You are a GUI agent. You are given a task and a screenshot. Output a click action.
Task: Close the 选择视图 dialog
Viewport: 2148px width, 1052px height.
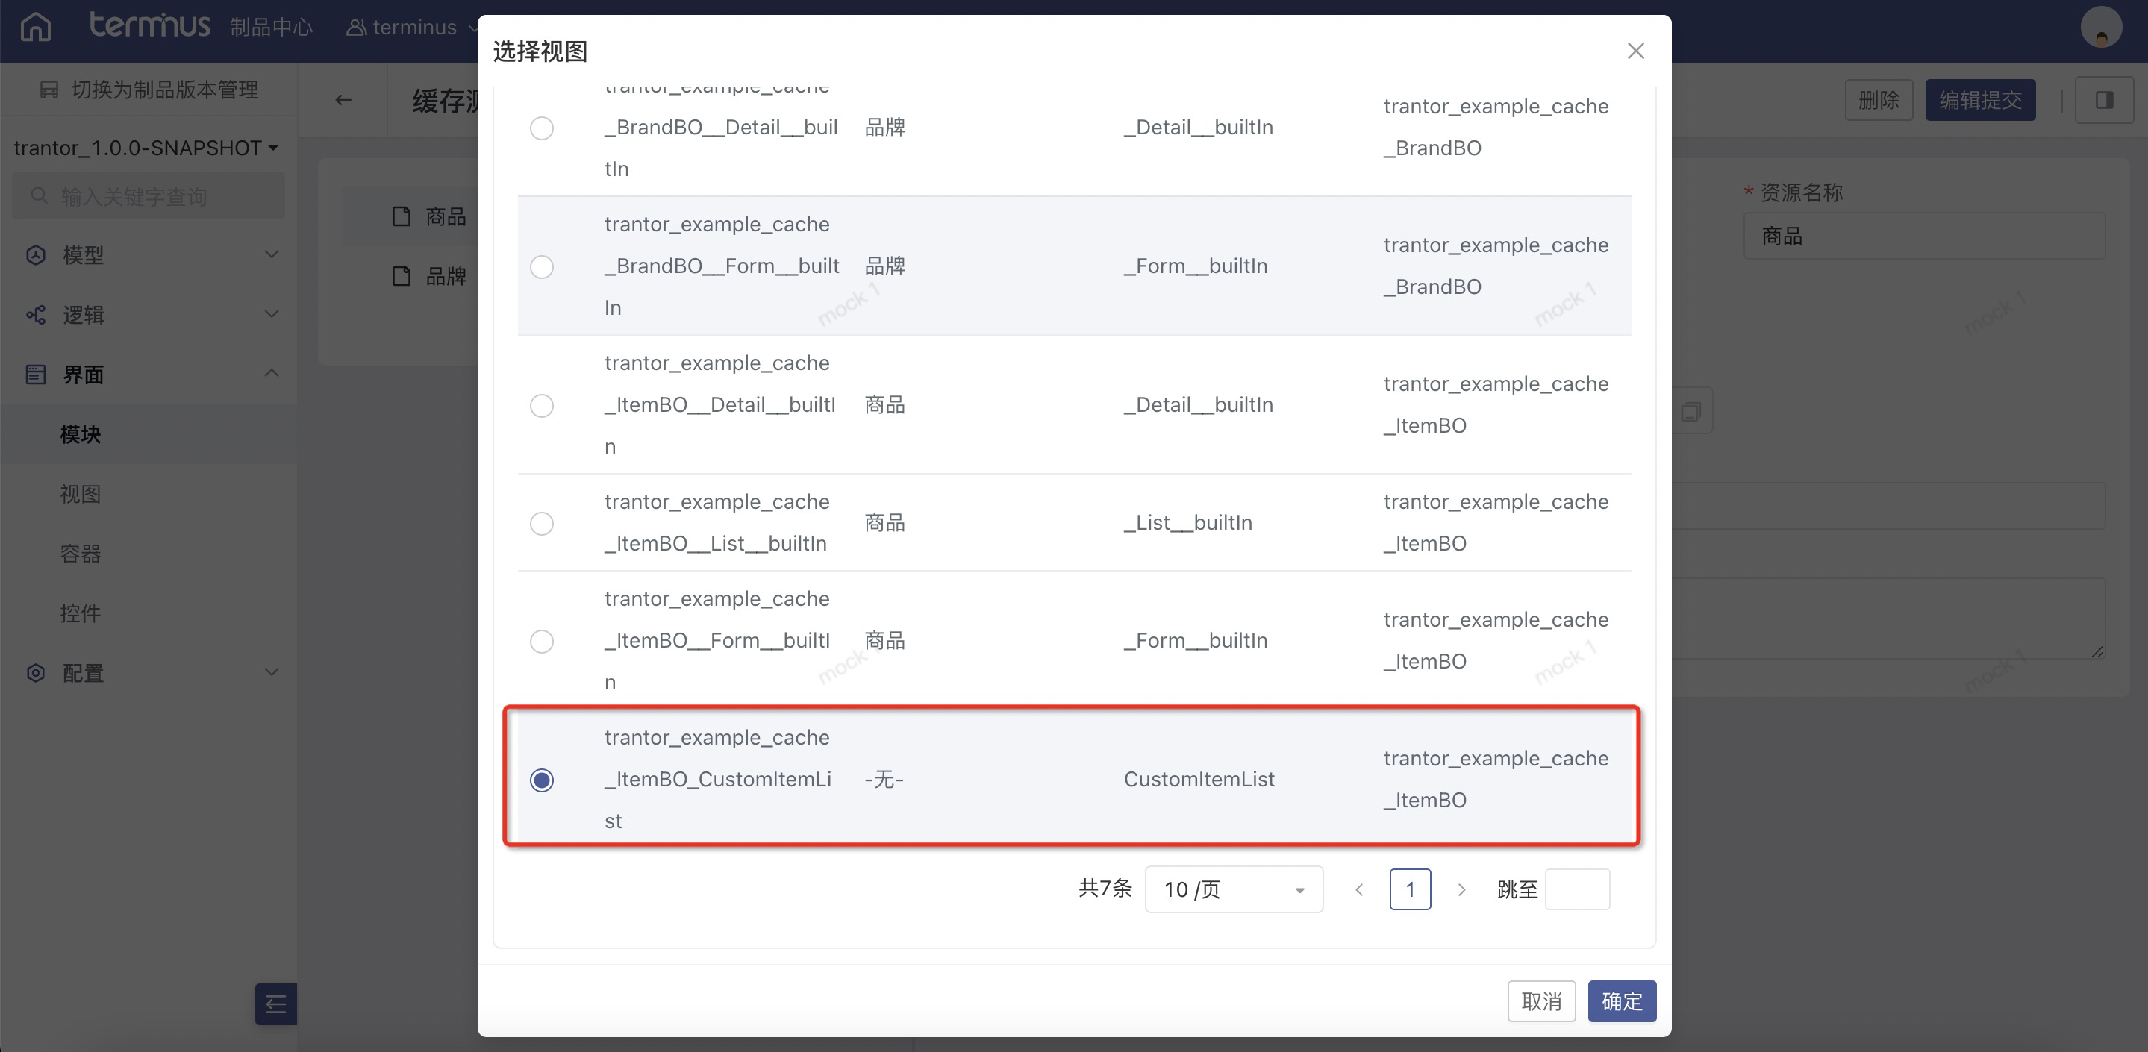tap(1635, 51)
